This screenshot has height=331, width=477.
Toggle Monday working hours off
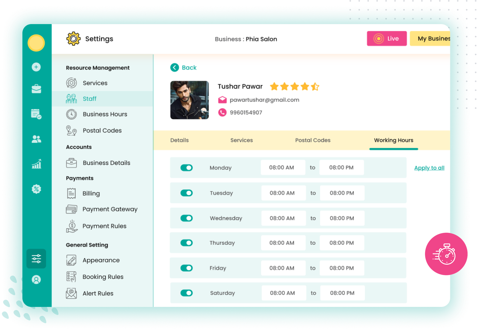point(186,167)
